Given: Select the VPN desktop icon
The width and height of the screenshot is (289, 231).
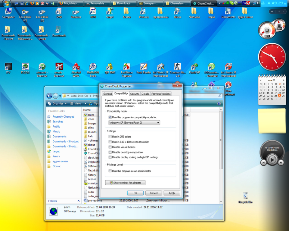Looking at the screenshot, I should click(x=93, y=13).
